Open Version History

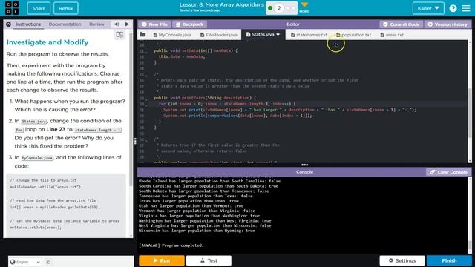point(448,24)
